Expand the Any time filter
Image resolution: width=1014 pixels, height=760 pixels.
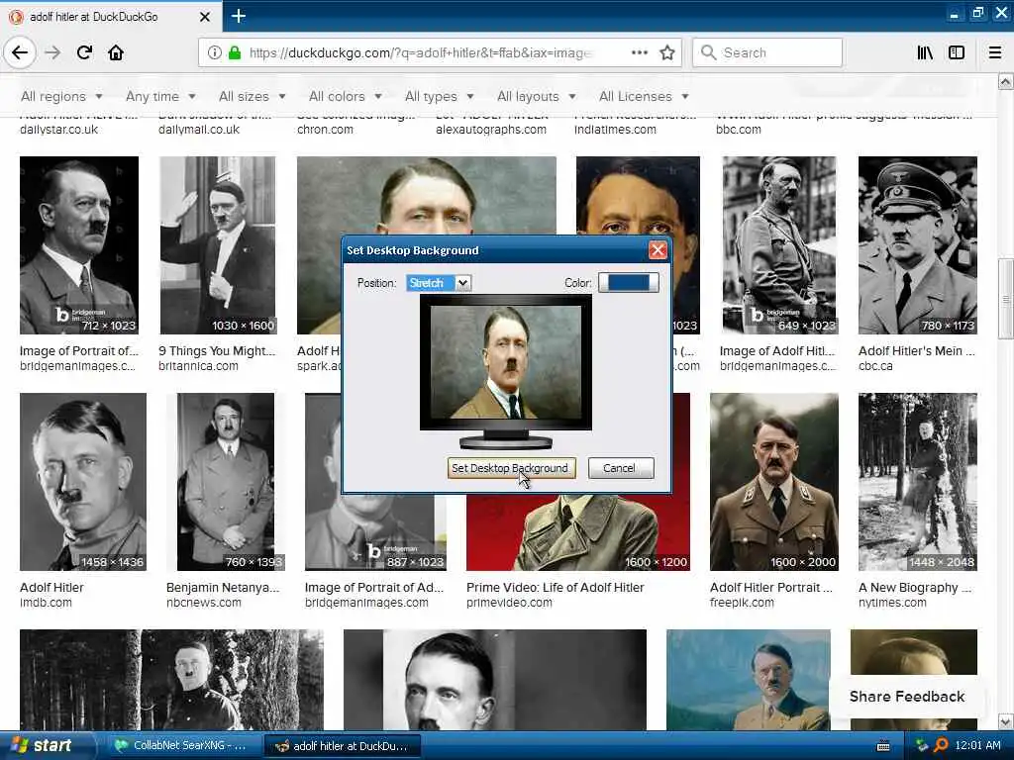pos(160,96)
